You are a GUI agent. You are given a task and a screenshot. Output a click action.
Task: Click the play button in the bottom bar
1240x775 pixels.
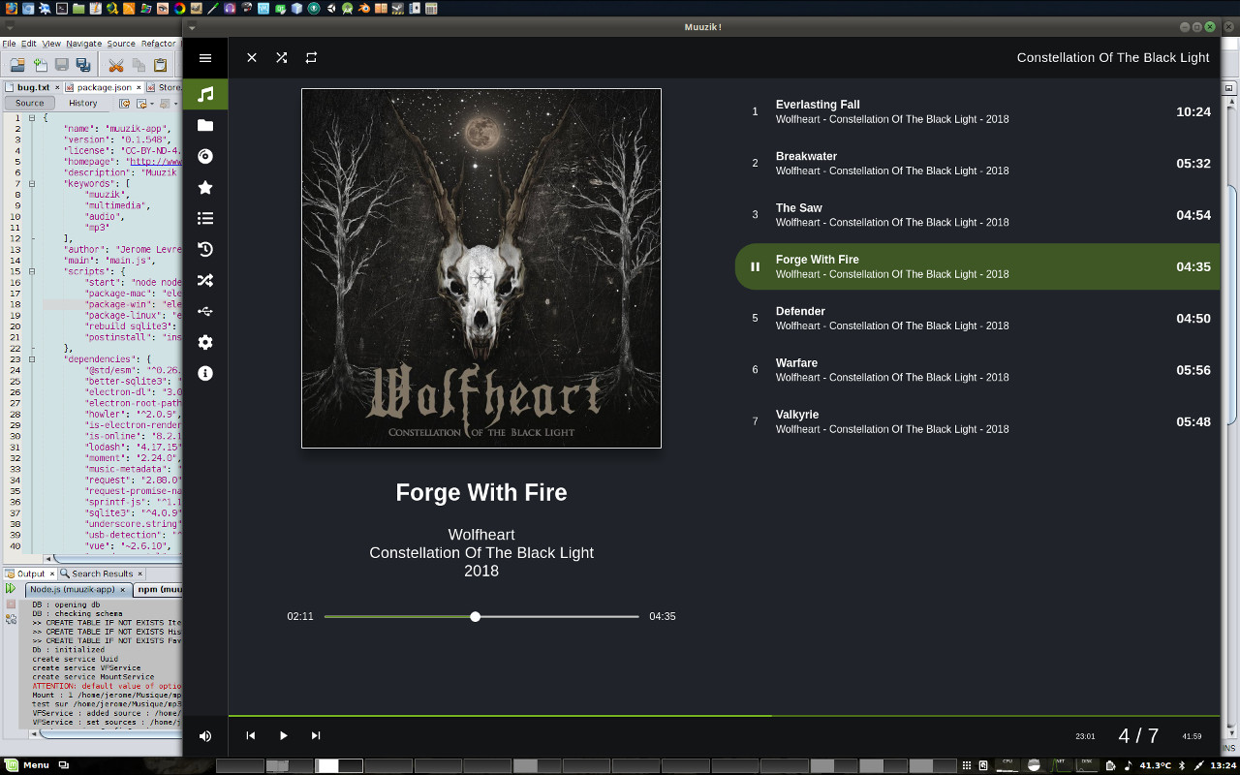click(x=284, y=736)
